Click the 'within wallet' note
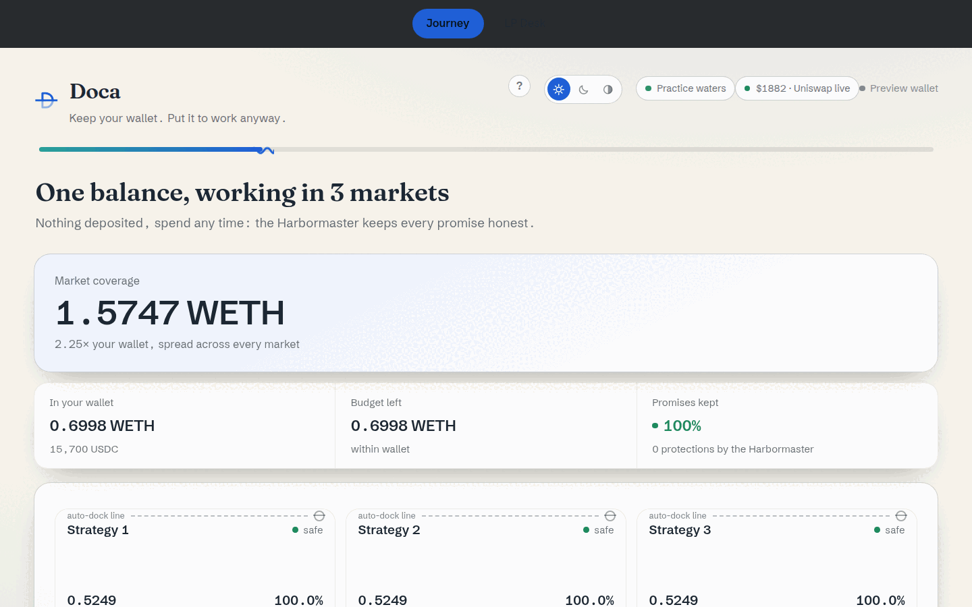The height and width of the screenshot is (607, 972). tap(380, 449)
